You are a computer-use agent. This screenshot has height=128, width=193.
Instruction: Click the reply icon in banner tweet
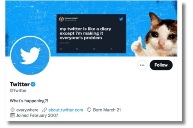[x=61, y=49]
